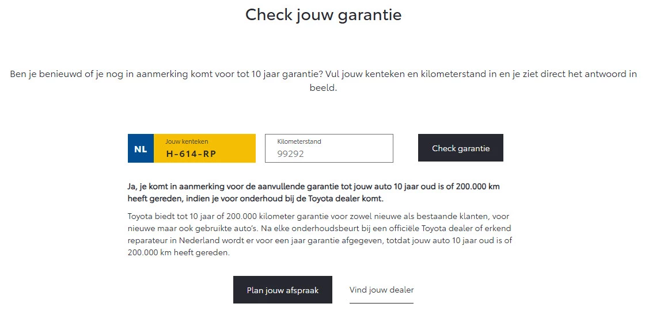
Task: Open Plan jouw afspraak
Action: (282, 290)
